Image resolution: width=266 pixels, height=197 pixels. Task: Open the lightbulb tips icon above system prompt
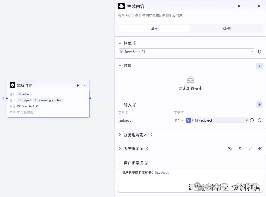(x=240, y=148)
